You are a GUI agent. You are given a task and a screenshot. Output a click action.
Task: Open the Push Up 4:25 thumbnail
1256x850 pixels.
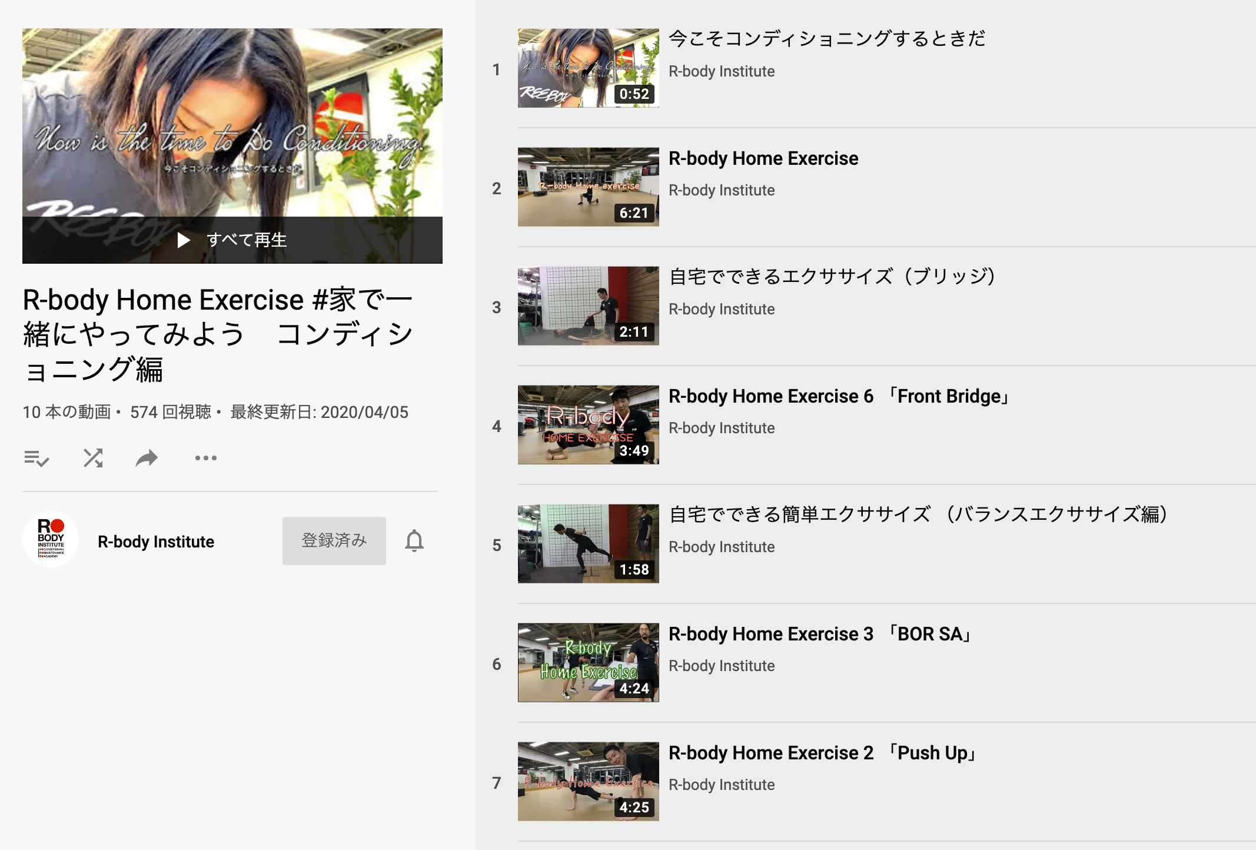589,782
